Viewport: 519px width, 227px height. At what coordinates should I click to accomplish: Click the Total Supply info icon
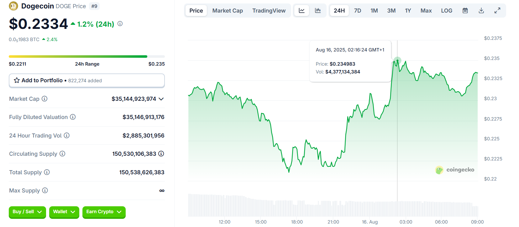click(47, 172)
